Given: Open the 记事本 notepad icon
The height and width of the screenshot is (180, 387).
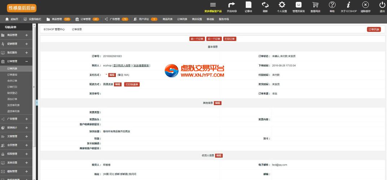Looking at the screenshot, I should (248, 5).
